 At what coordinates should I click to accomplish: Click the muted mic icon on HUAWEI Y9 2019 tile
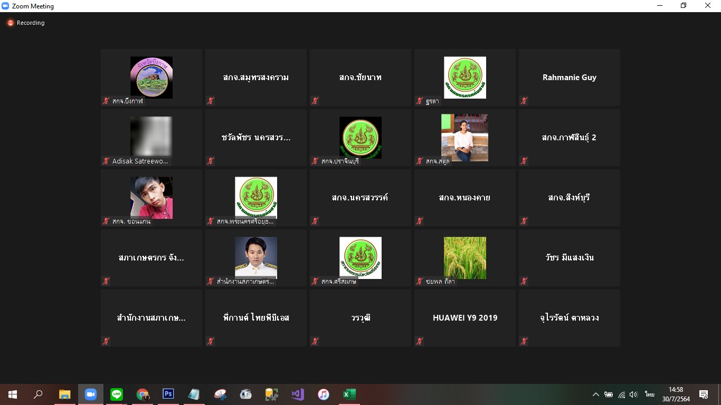419,341
